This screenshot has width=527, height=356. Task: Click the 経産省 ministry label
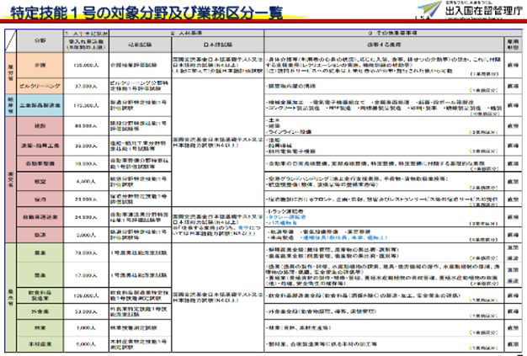pyautogui.click(x=10, y=105)
